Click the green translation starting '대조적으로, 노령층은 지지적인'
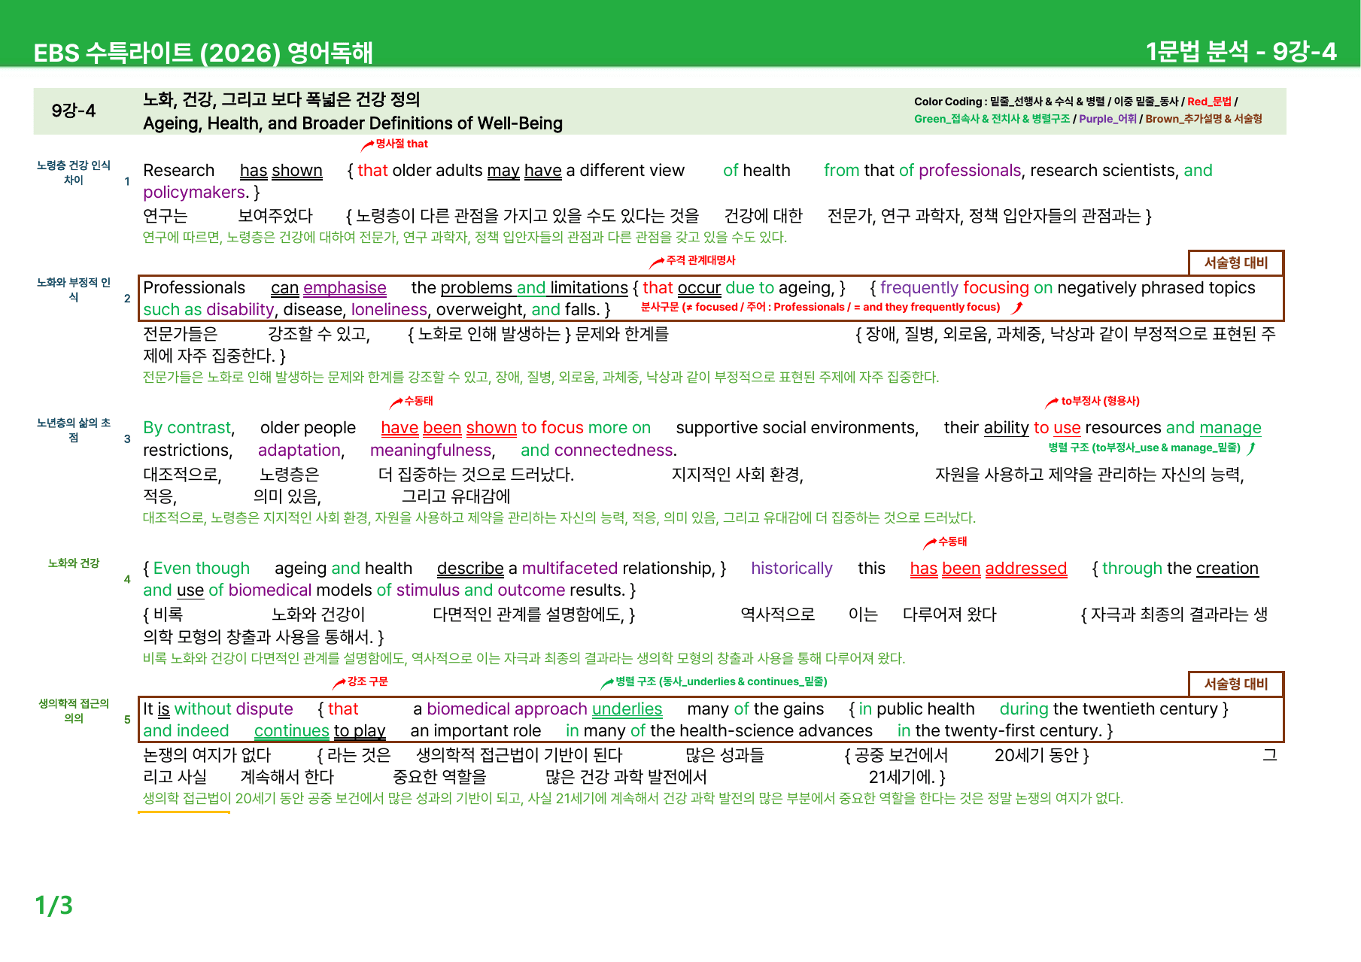Viewport: 1361px width, 962px height. point(559,518)
